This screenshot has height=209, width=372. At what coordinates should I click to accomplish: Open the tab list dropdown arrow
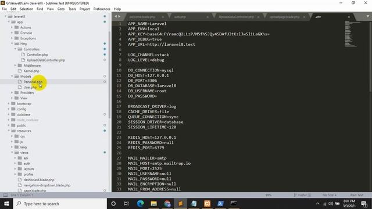click(367, 16)
